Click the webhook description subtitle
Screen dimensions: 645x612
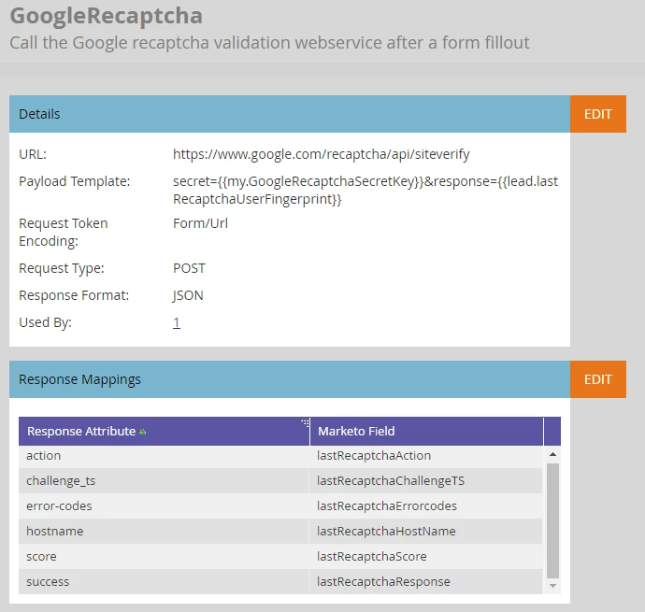269,43
